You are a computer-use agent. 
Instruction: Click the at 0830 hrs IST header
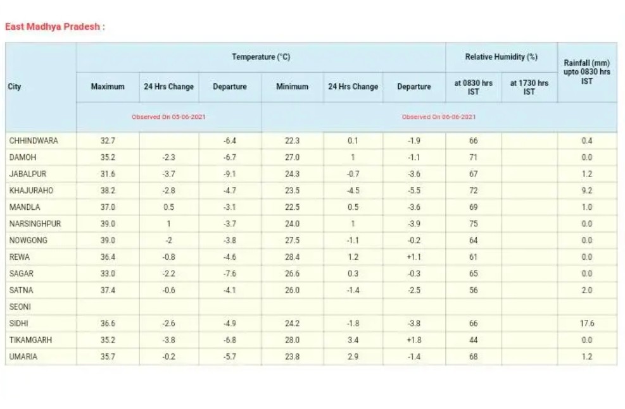[473, 87]
